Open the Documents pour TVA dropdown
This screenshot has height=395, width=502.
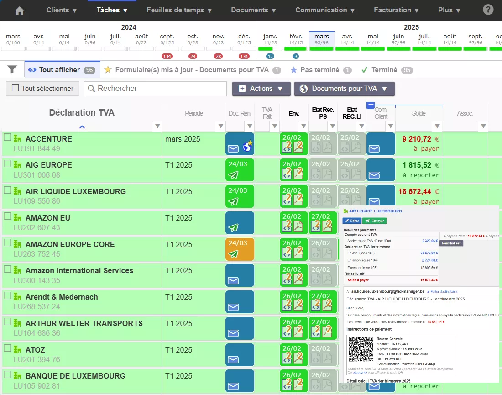click(x=344, y=89)
